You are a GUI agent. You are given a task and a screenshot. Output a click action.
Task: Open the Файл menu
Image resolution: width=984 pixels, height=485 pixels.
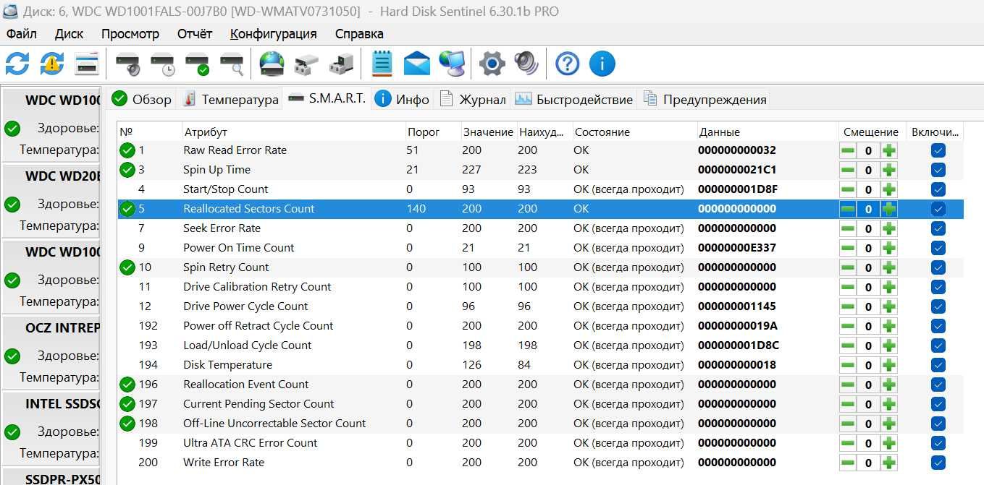pos(22,34)
